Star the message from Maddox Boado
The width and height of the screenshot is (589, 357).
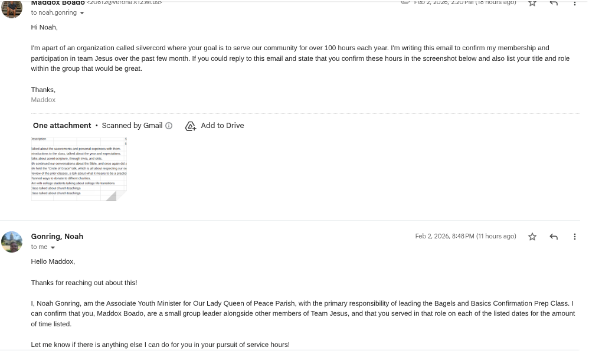click(532, 3)
